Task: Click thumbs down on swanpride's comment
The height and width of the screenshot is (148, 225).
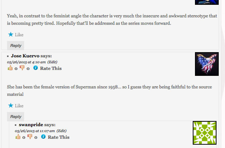Action: (30, 137)
